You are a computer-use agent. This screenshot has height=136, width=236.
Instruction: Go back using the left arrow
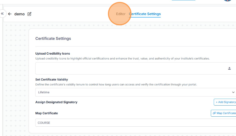point(10,14)
